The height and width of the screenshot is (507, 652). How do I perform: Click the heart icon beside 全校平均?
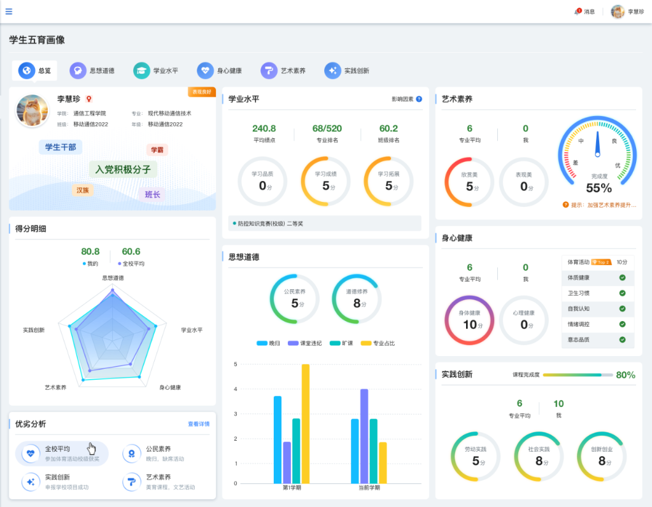[31, 453]
